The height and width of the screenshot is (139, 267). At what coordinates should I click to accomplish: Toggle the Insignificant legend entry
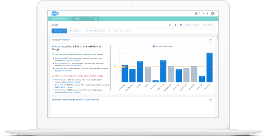pyautogui.click(x=168, y=46)
